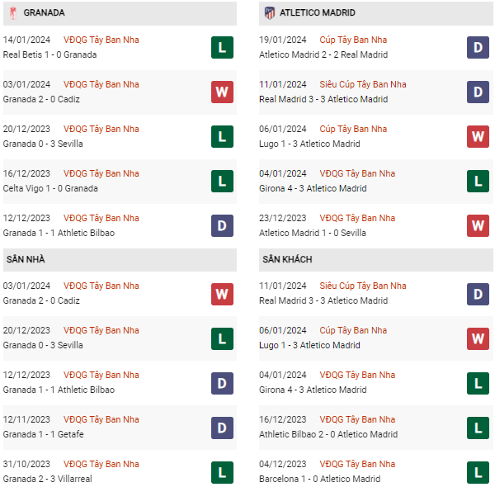Select the SÂN KHÁCH section header
The height and width of the screenshot is (487, 495).
(x=287, y=259)
